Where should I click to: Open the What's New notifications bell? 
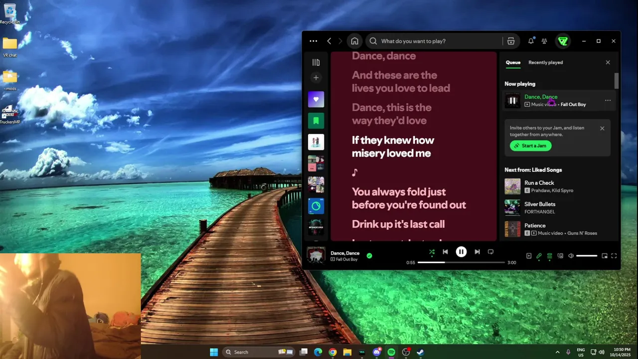[531, 41]
